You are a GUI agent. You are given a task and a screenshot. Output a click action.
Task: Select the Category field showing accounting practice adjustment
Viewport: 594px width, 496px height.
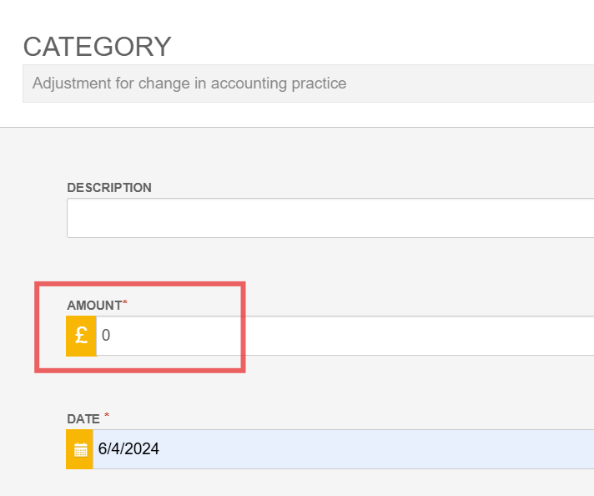click(309, 84)
